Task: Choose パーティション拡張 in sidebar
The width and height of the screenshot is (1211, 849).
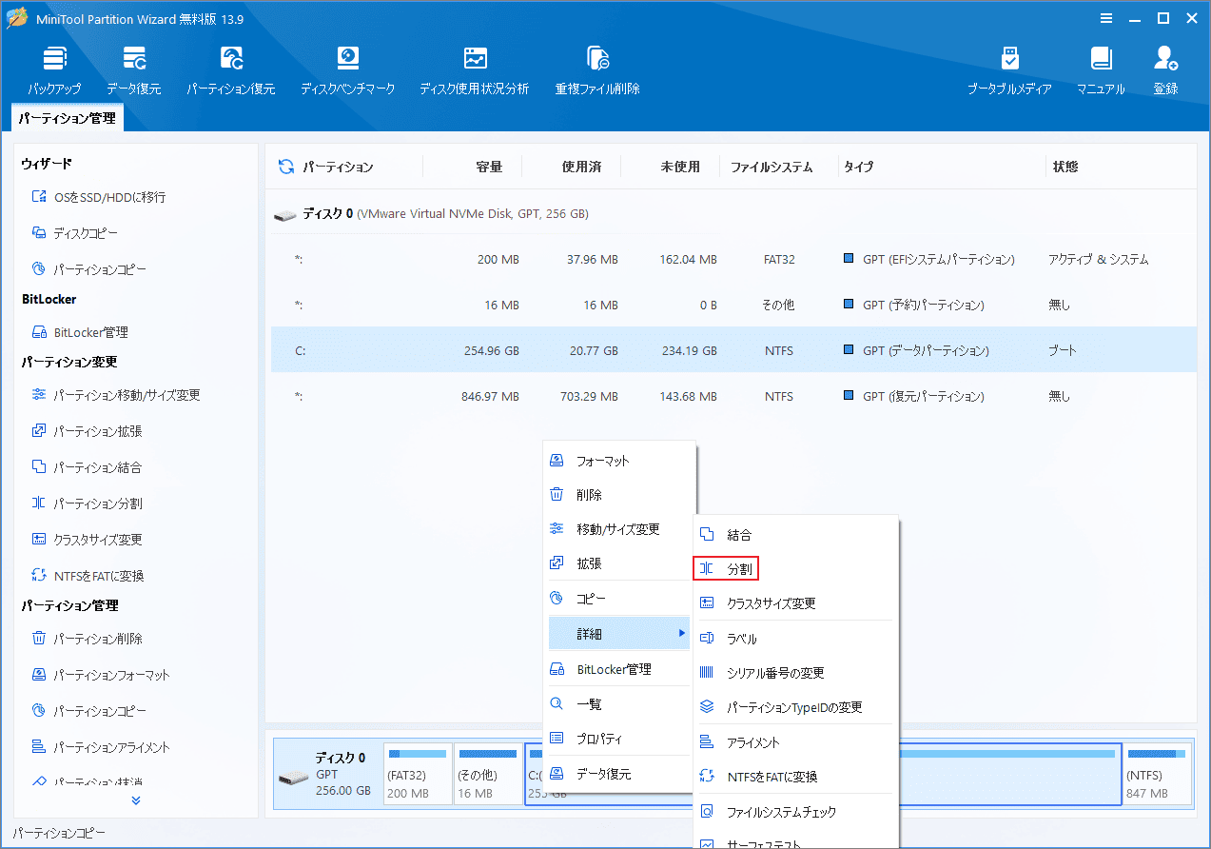Action: click(x=87, y=431)
